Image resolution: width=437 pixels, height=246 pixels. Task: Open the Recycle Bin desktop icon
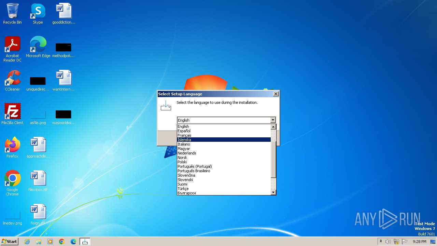point(12,14)
